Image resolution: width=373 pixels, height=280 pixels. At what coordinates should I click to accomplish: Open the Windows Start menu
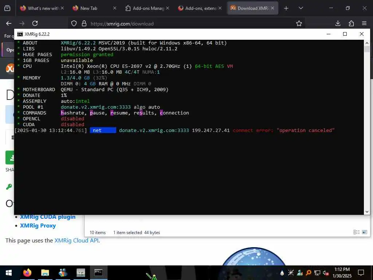[x=9, y=273]
